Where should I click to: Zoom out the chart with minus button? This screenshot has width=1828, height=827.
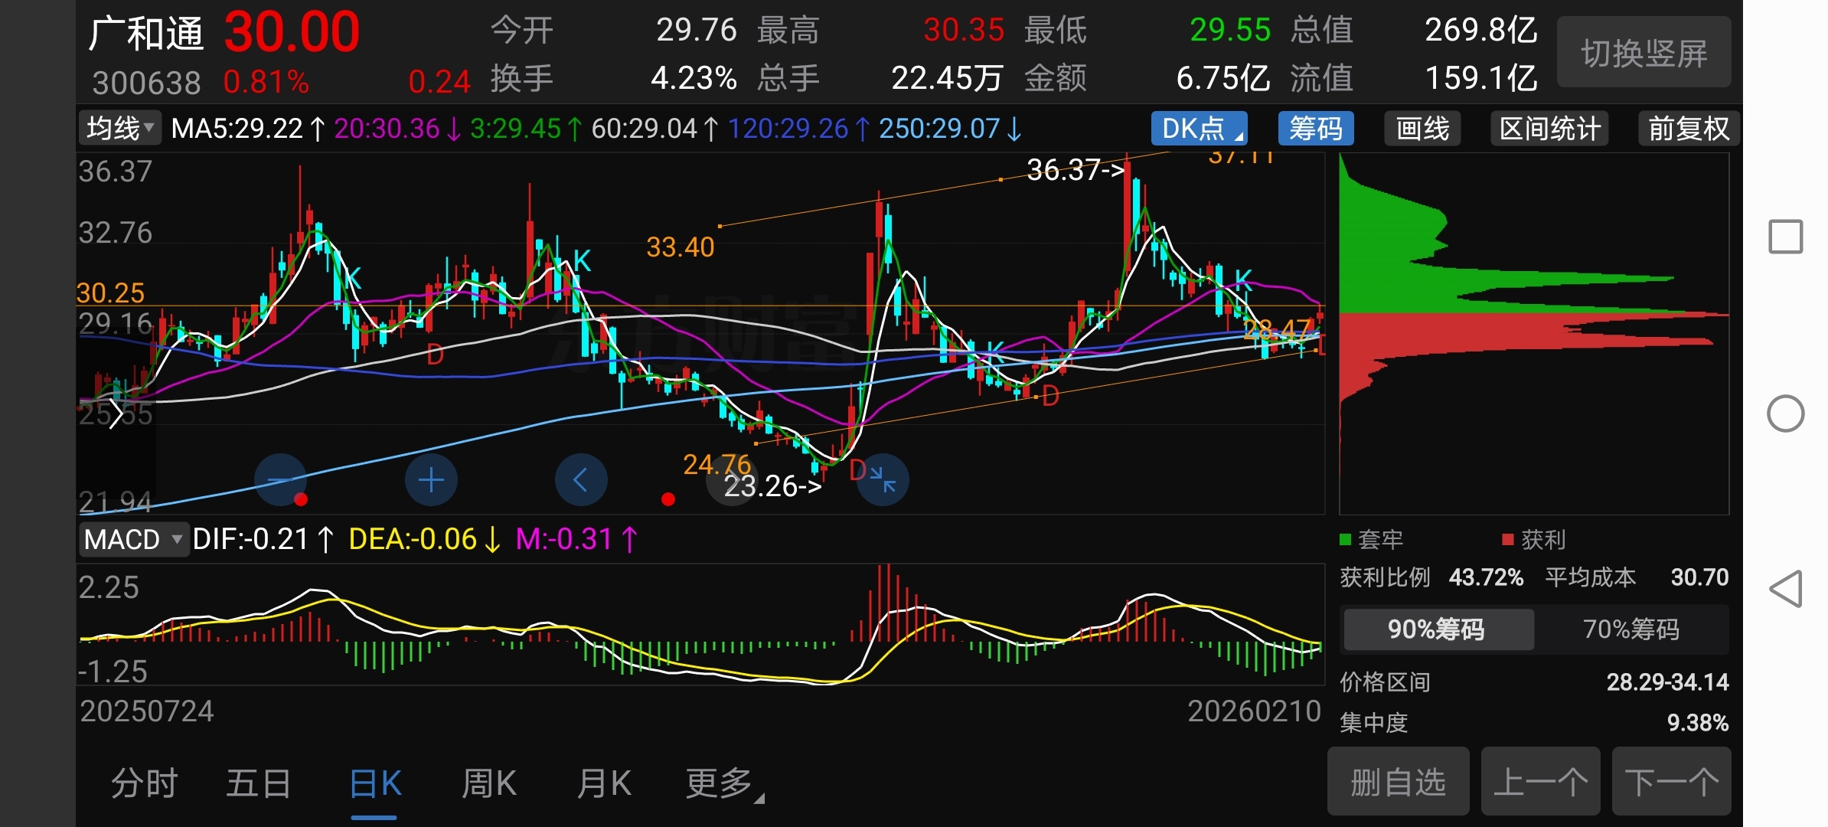pyautogui.click(x=280, y=480)
